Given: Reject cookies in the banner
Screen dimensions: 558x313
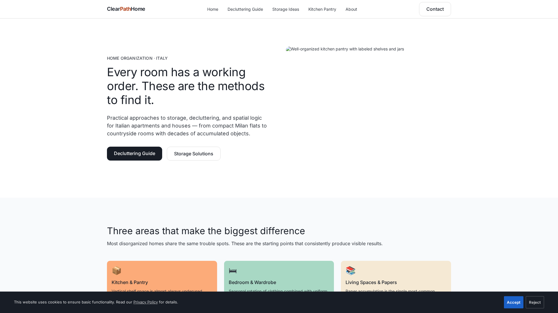Looking at the screenshot, I should [535, 302].
